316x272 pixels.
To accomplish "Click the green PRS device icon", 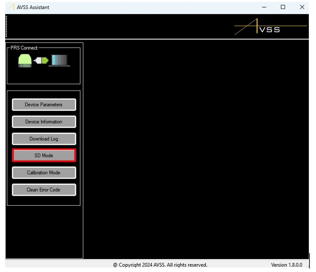I will (25, 61).
